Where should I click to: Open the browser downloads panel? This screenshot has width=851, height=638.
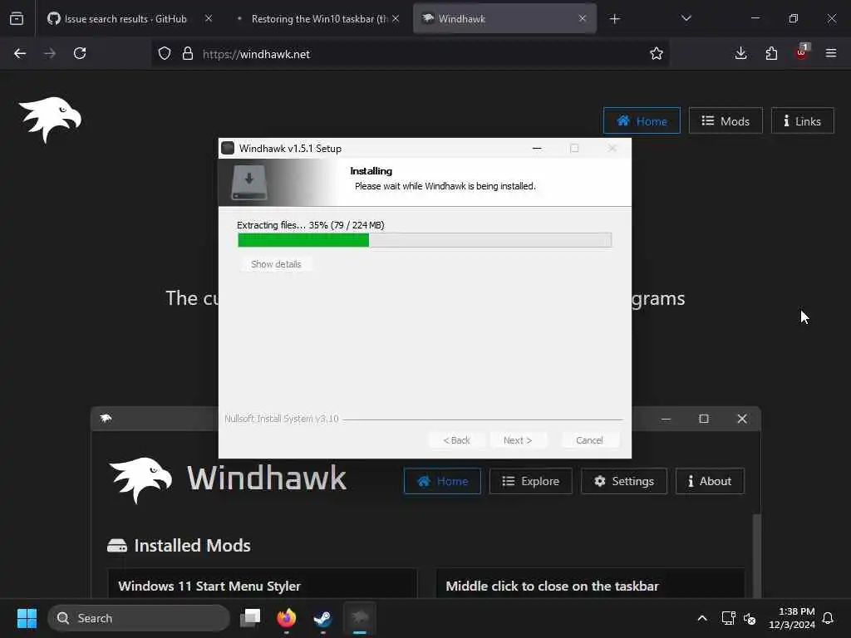pos(740,53)
